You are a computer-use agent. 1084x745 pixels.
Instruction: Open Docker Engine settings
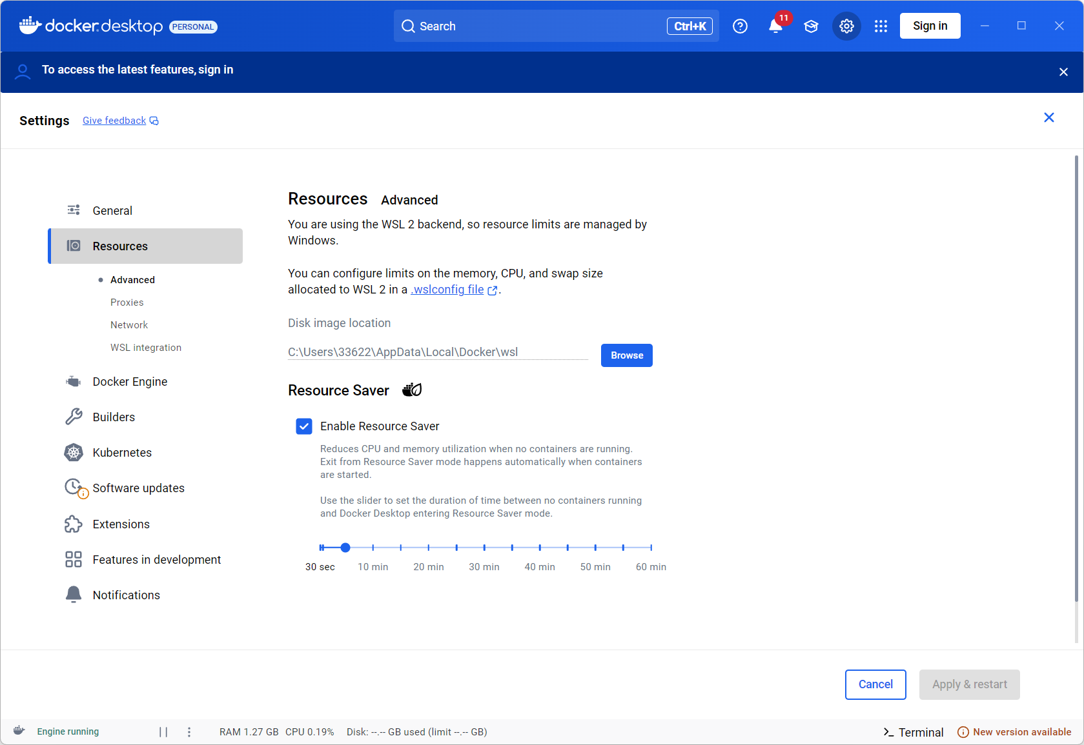[x=145, y=381]
